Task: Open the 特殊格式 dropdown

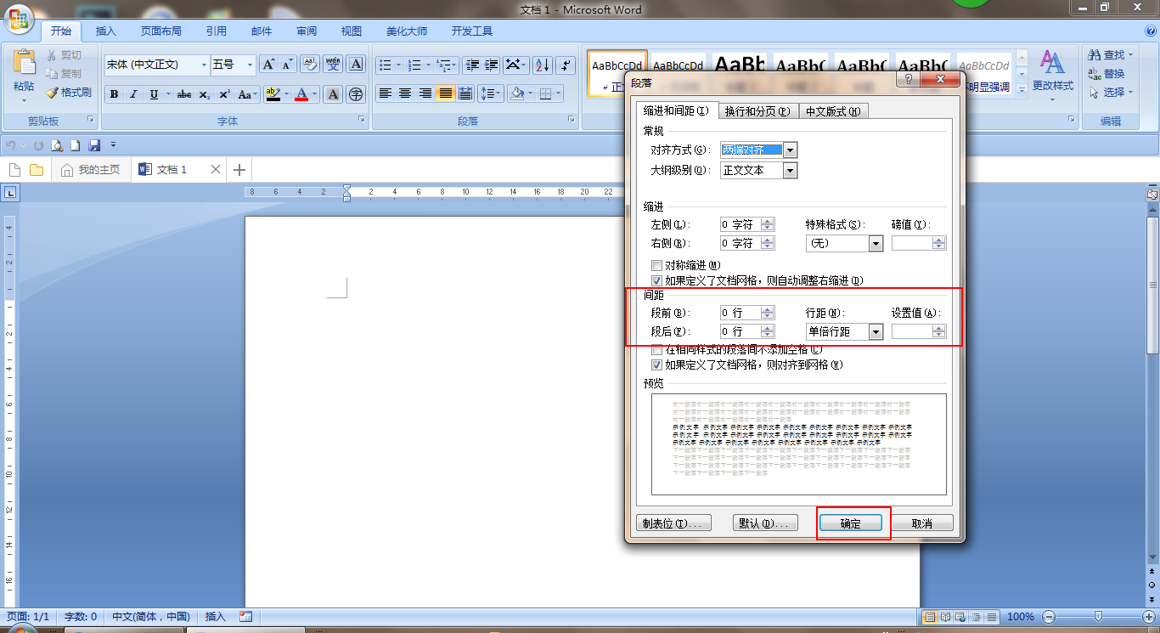Action: point(876,244)
